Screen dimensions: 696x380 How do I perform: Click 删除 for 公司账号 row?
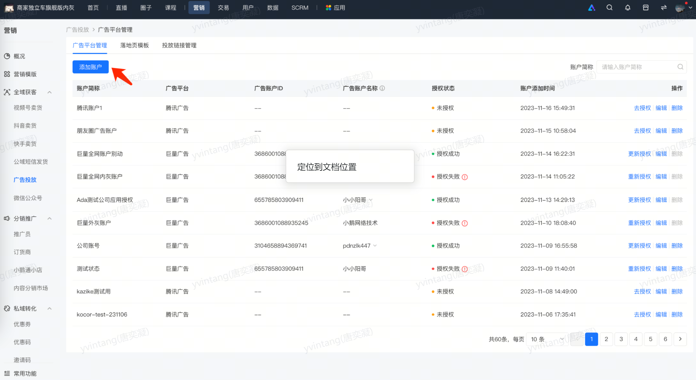pyautogui.click(x=677, y=246)
